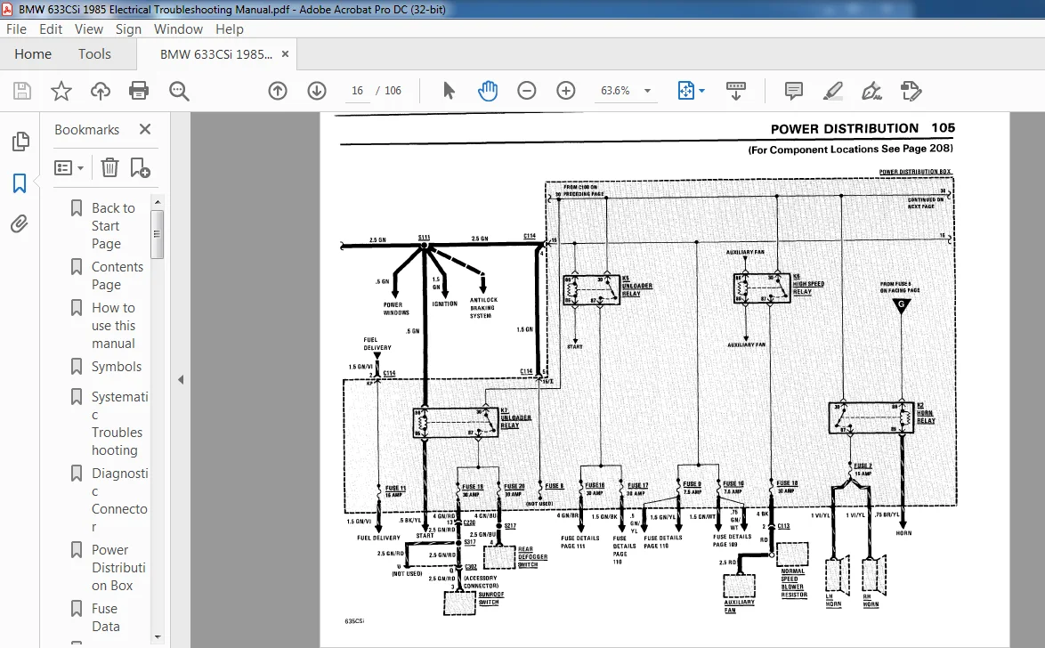The height and width of the screenshot is (648, 1045).
Task: Switch to the Home tab
Action: [33, 54]
